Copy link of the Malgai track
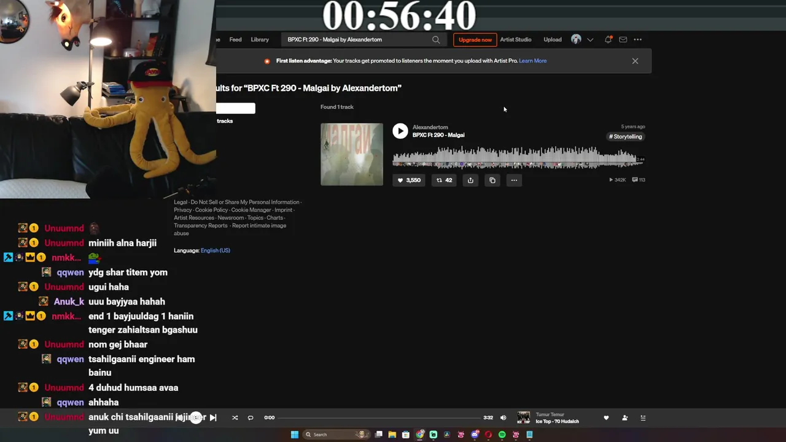 tap(492, 180)
